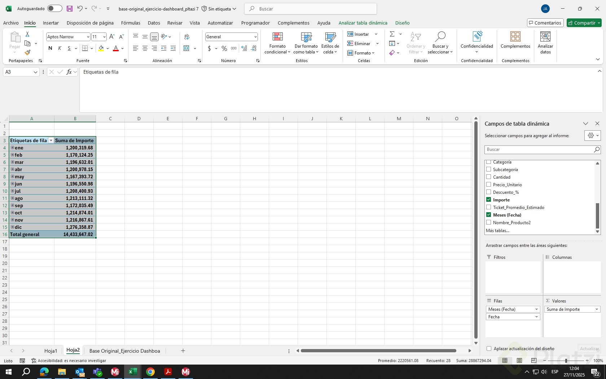Click the Wrap Text icon
The image size is (606, 379).
click(186, 37)
